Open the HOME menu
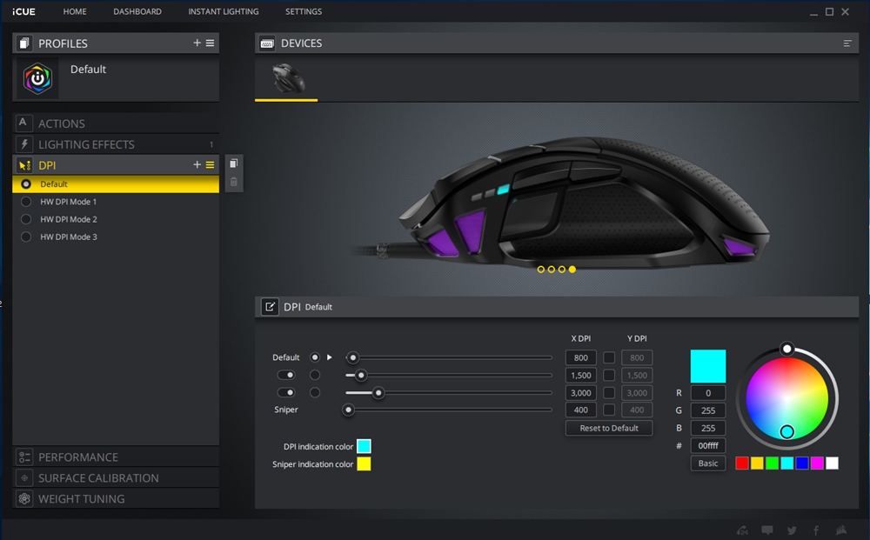The image size is (870, 540). click(x=75, y=11)
